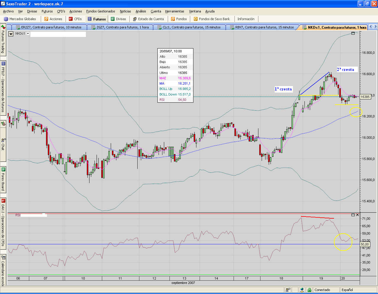Open Estado de Cuenta in toolbar
This screenshot has width=378, height=294.
coord(148,19)
